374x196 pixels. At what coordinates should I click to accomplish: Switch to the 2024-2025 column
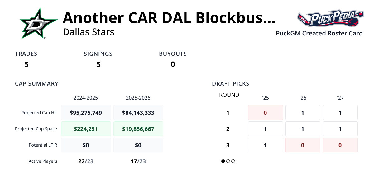pos(86,98)
